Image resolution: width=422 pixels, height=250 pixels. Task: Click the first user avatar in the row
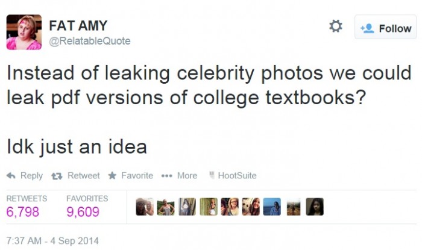click(145, 207)
